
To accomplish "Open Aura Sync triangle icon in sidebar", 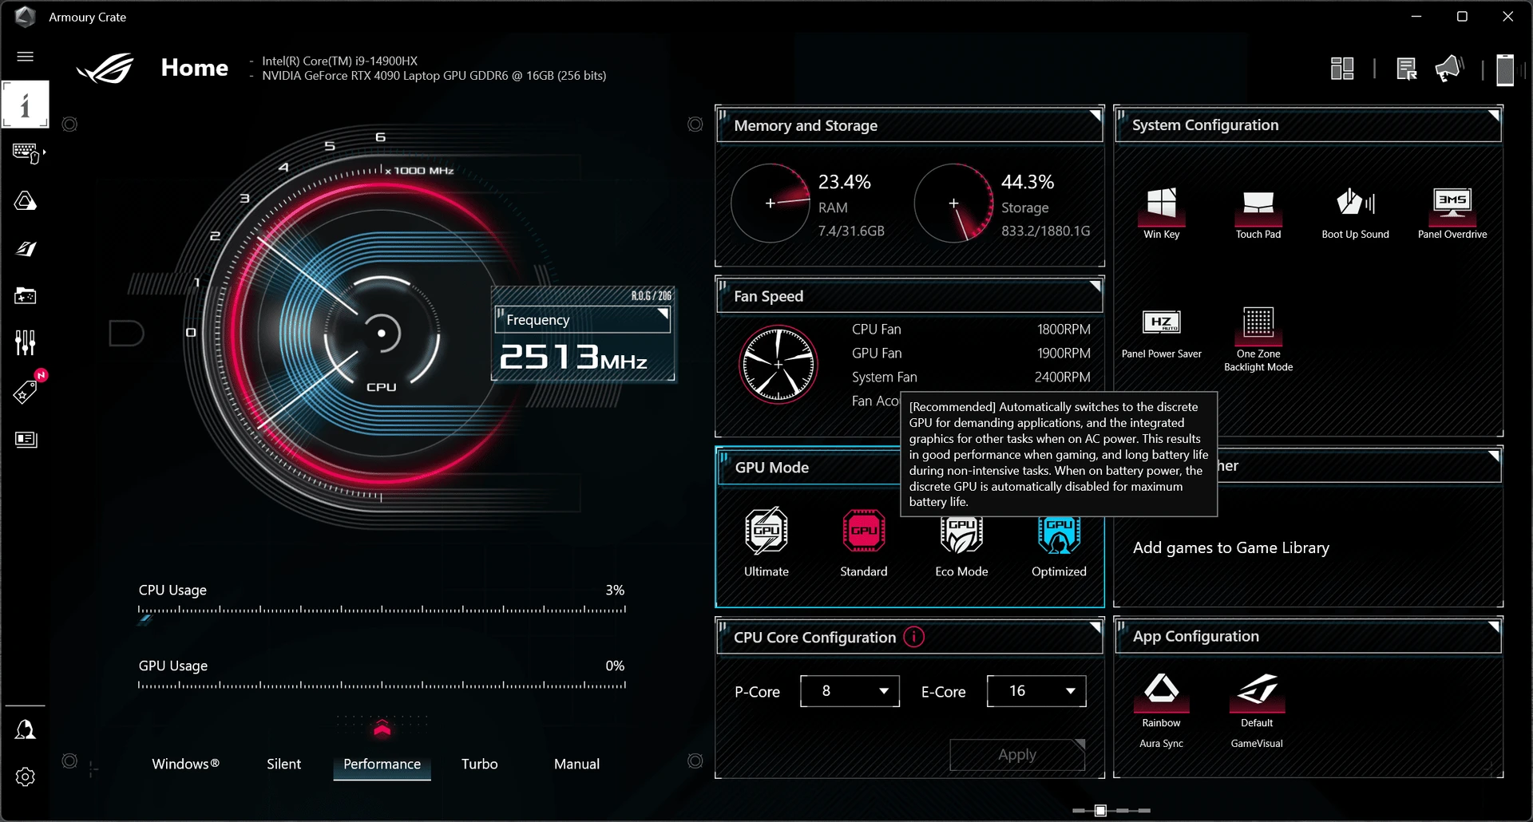I will click(26, 201).
